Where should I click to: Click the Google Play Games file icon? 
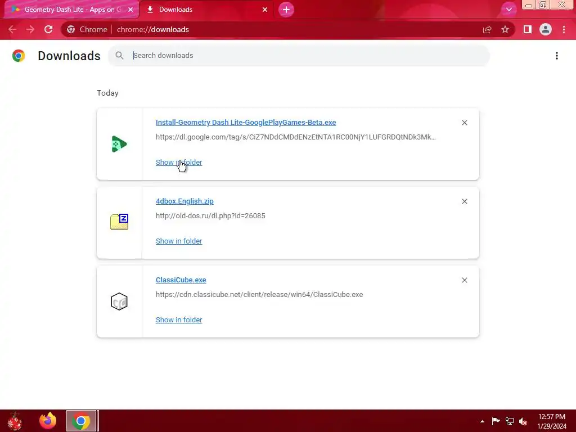tap(119, 144)
